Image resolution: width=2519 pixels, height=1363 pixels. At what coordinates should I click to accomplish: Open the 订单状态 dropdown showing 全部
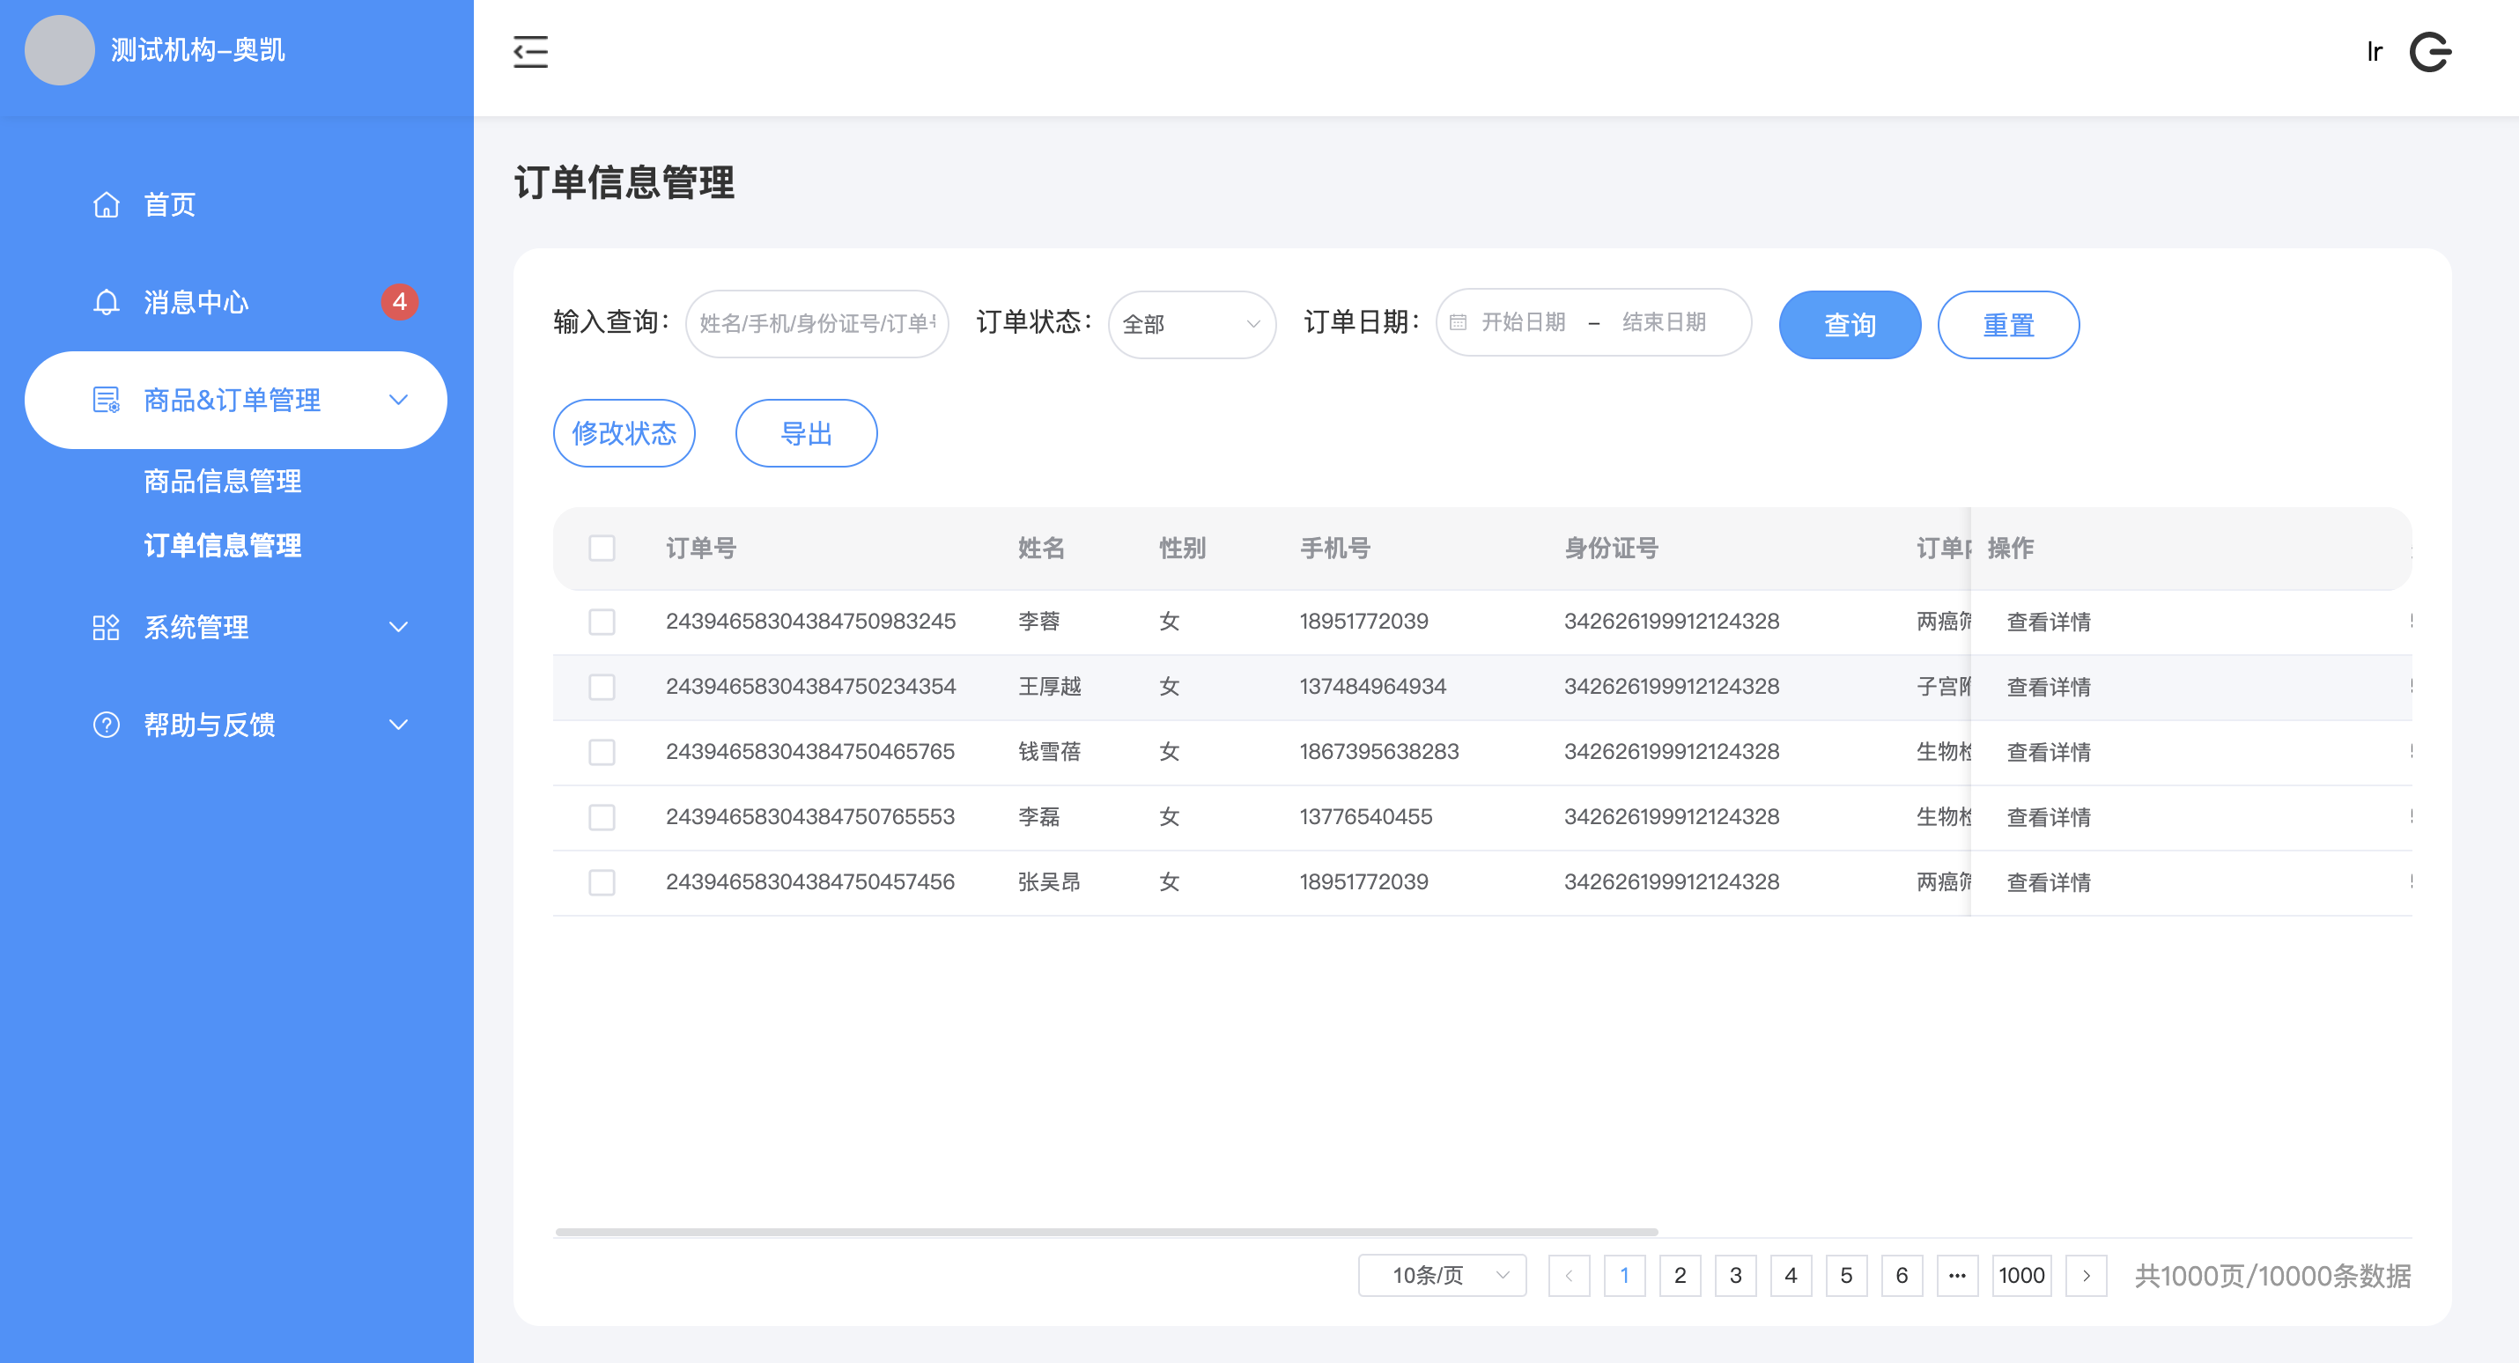click(1191, 324)
